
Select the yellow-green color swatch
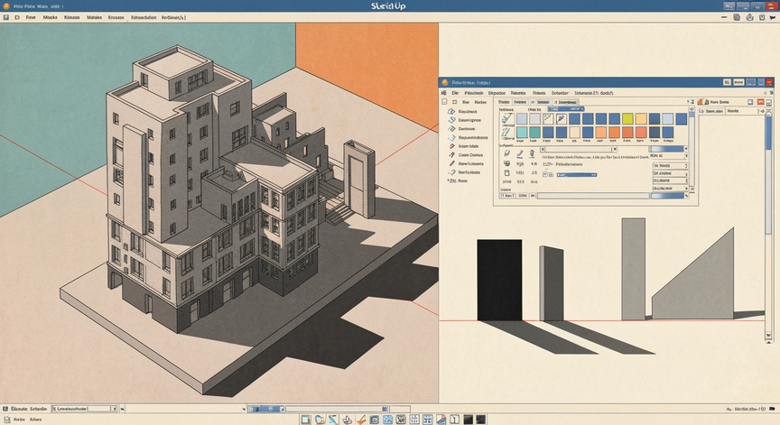tap(627, 119)
